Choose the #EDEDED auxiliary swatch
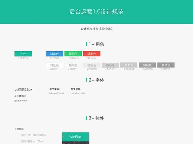The height and width of the screenshot is (144, 193). [x=92, y=65]
